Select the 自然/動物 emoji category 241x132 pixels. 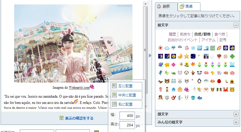(202, 34)
